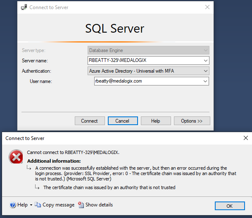
Task: Close the SQL Server connect window
Action: pyautogui.click(x=207, y=7)
